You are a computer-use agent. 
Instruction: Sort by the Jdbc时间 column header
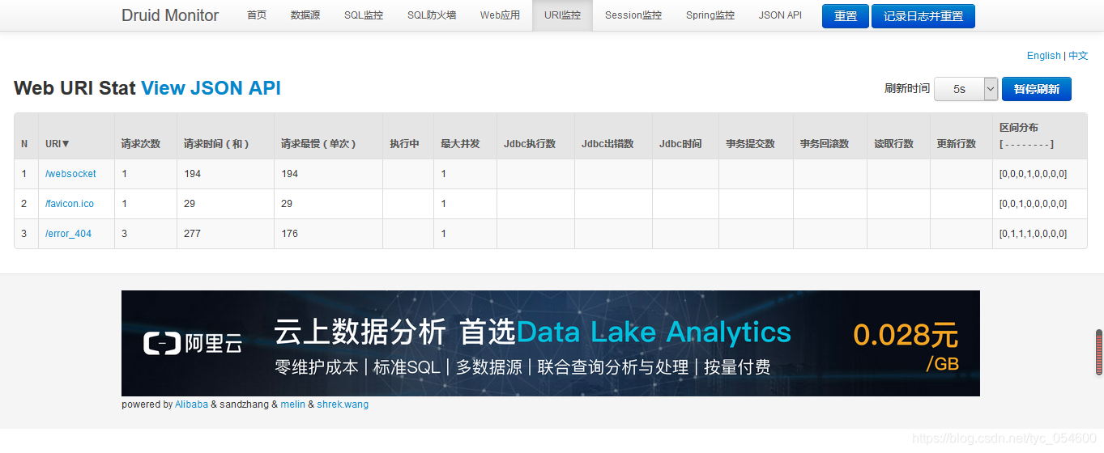[x=680, y=144]
